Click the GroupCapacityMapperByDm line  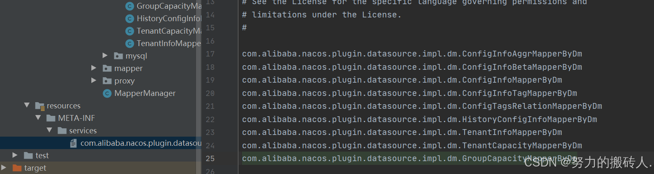pos(410,159)
